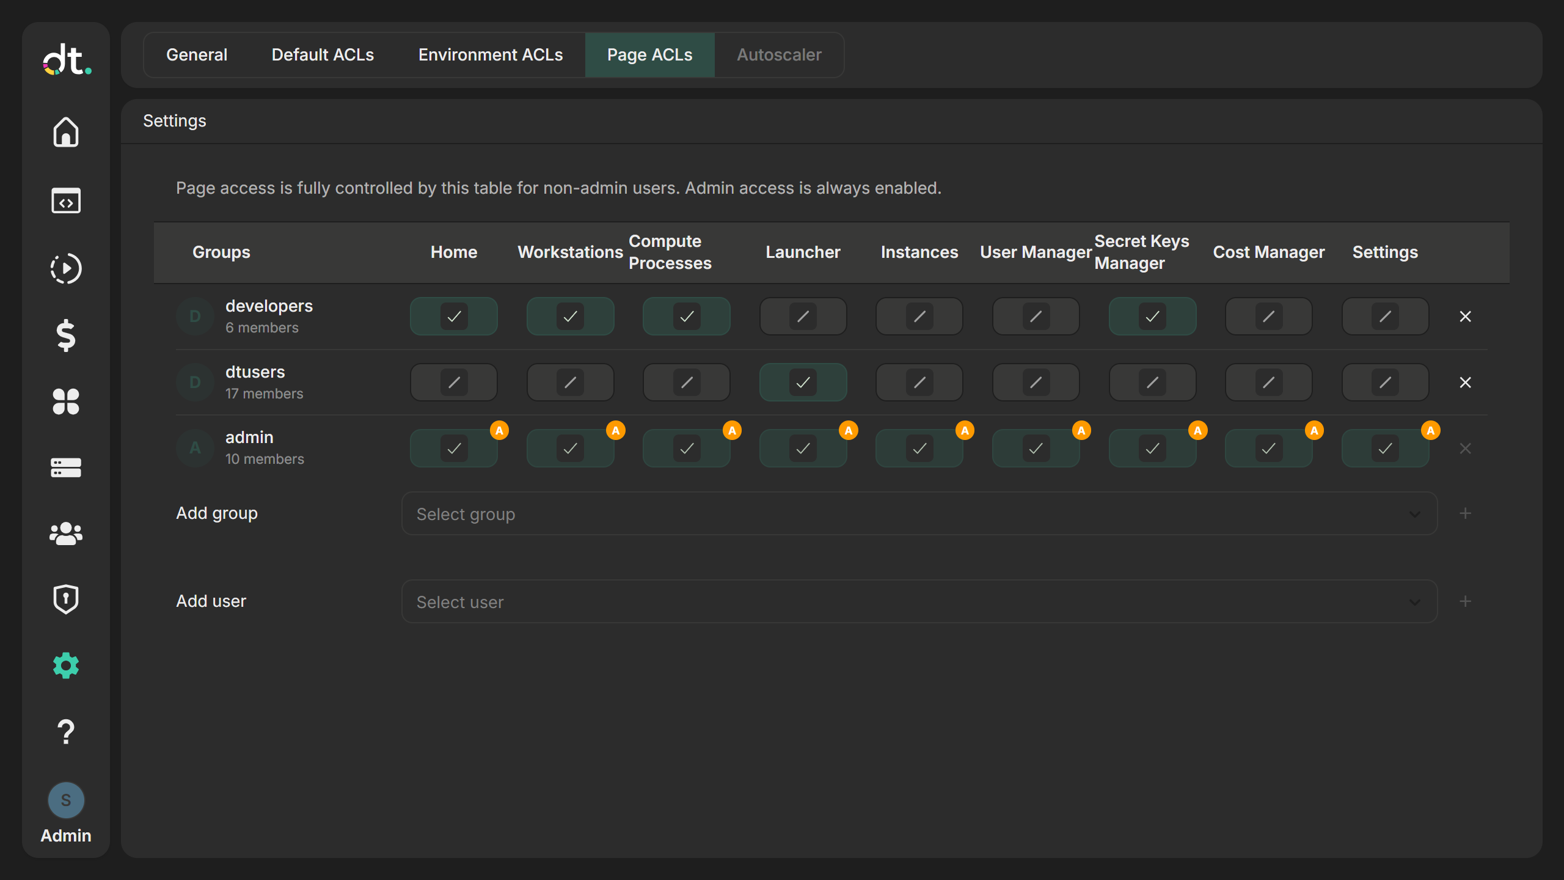Remove dtusers group row
The image size is (1564, 880).
[x=1465, y=383]
